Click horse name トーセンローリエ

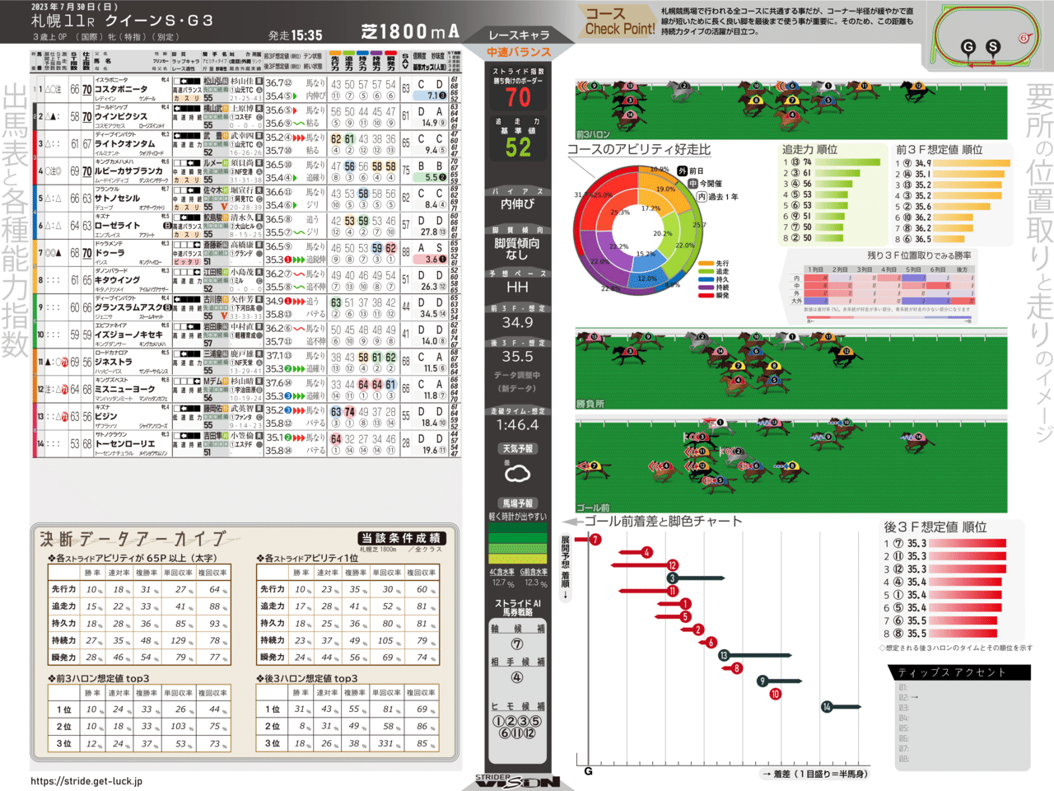(124, 443)
